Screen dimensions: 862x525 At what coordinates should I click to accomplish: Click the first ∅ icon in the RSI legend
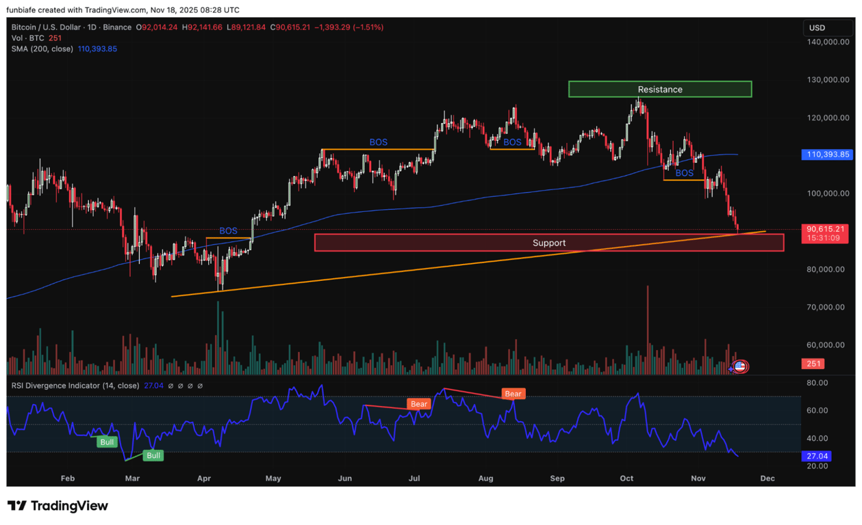tap(170, 386)
